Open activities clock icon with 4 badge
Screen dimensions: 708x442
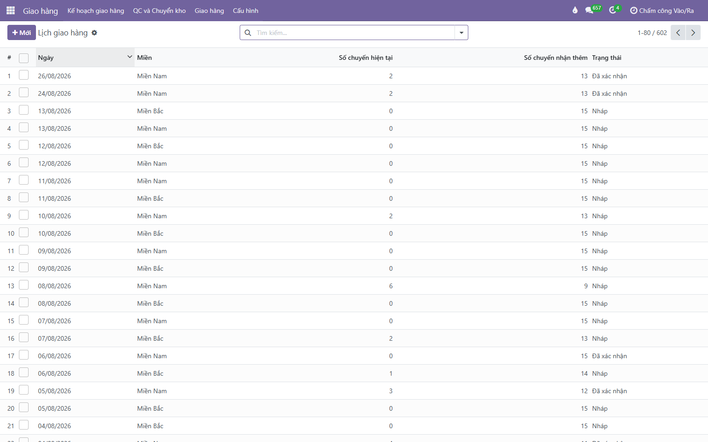[614, 10]
